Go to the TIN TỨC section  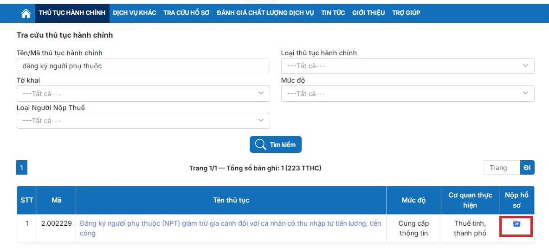(x=333, y=13)
